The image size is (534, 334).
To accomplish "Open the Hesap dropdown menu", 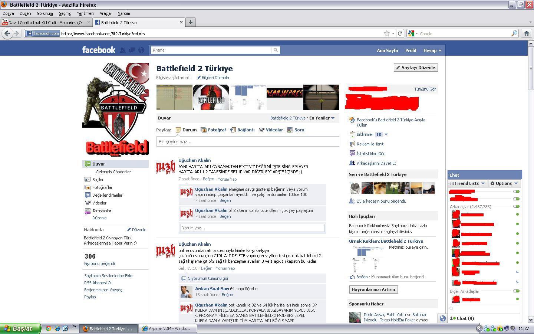I will coord(432,50).
